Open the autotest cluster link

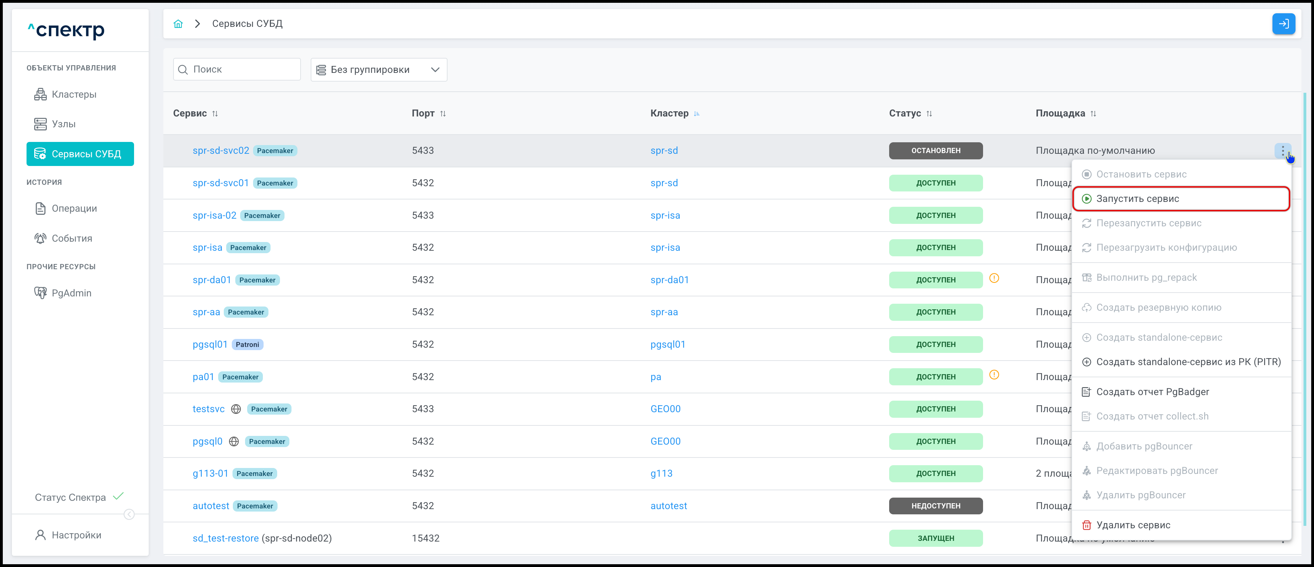pyautogui.click(x=668, y=506)
